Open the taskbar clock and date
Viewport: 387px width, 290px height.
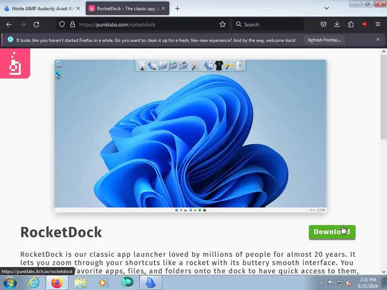click(x=367, y=283)
